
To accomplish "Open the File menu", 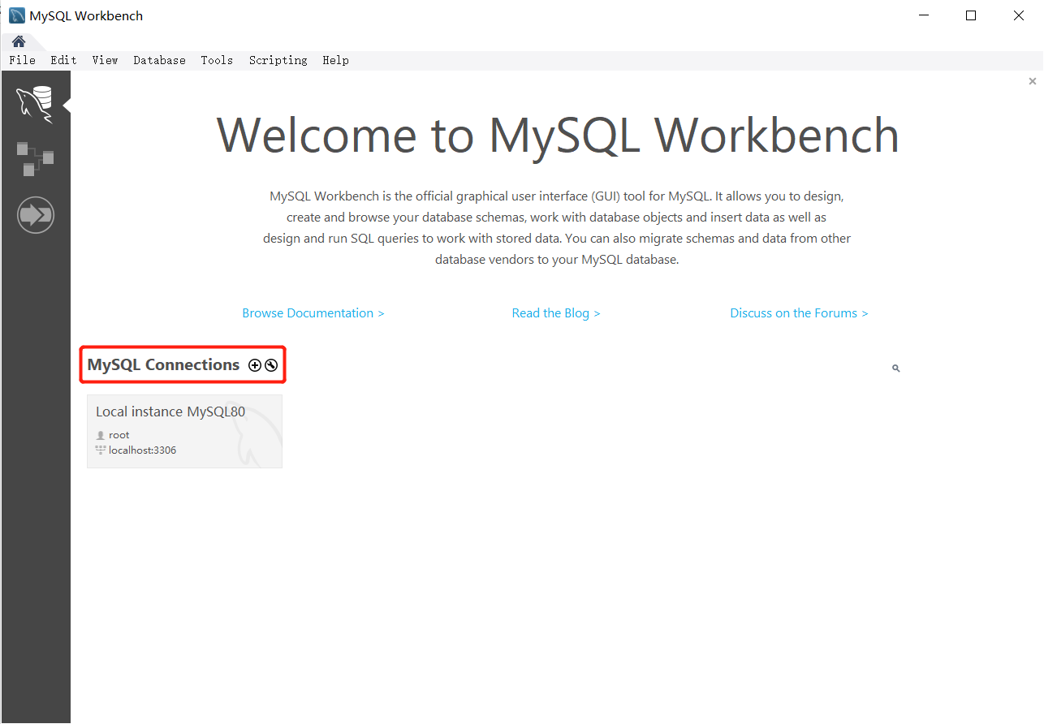I will pos(23,60).
